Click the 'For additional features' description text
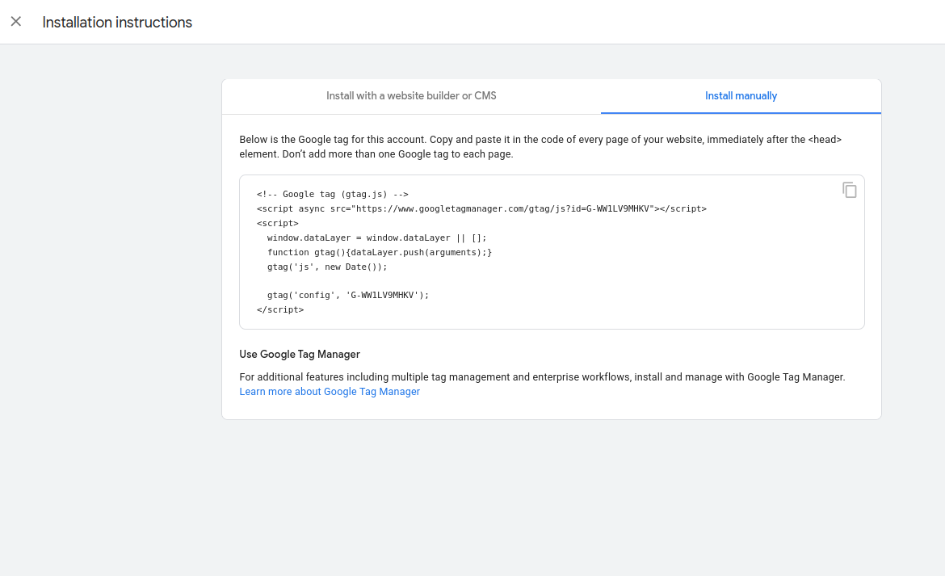The image size is (945, 576). [x=542, y=377]
